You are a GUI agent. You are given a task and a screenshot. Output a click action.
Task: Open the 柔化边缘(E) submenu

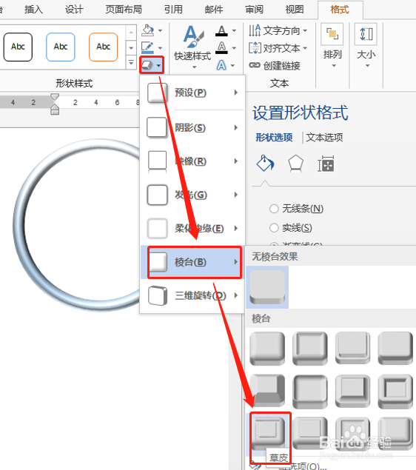click(x=192, y=229)
